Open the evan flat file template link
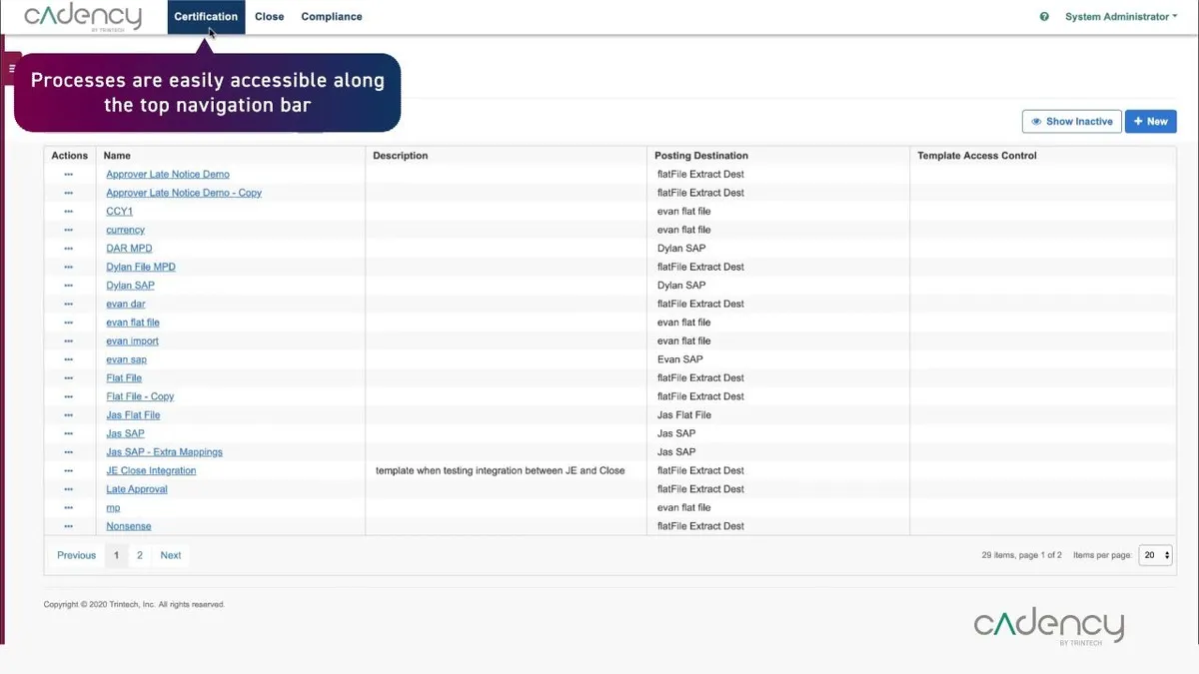Screen dimensions: 1199x674 133,323
